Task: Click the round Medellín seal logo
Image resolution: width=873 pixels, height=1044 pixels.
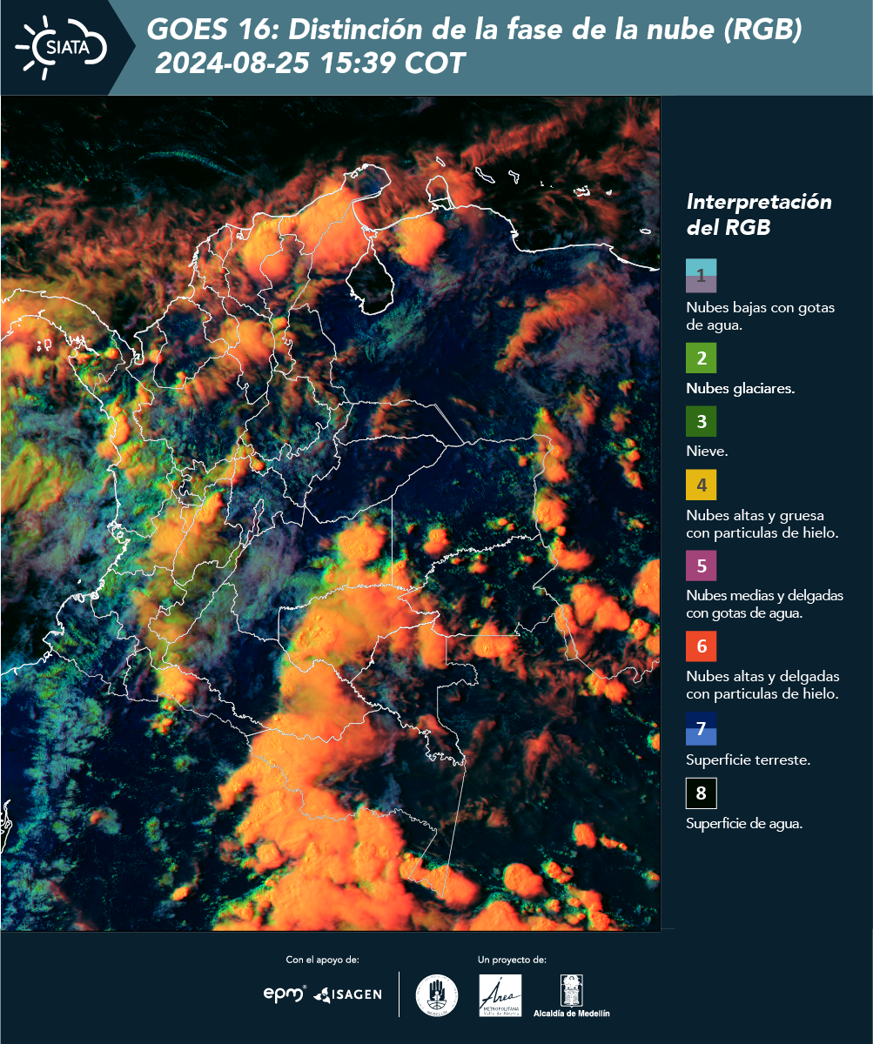Action: tap(437, 994)
